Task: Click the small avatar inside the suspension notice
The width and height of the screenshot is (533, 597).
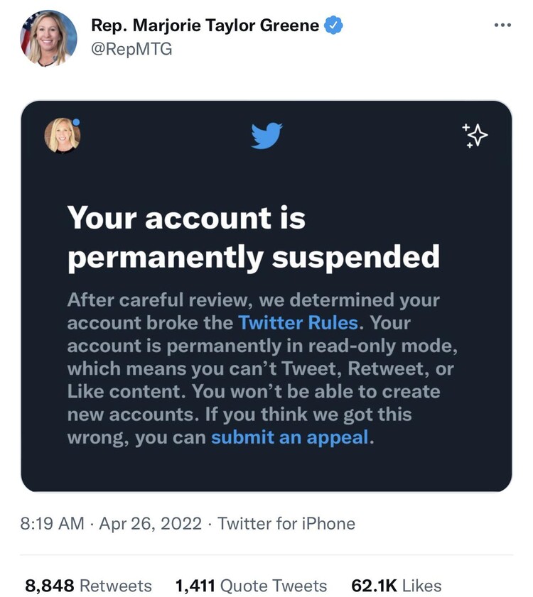Action: pos(63,136)
